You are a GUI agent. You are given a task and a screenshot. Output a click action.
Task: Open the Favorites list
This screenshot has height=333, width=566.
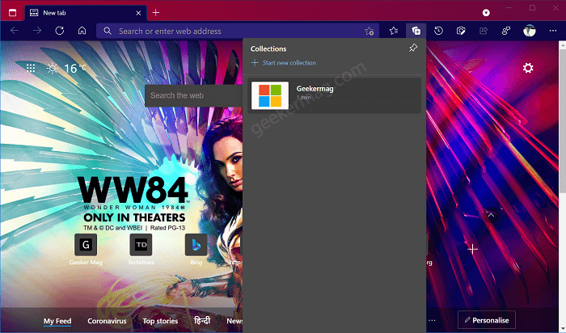coord(394,31)
